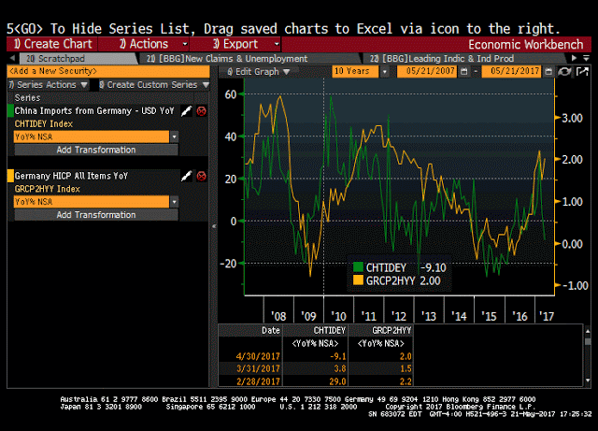Click the GRCP2HYY Index ticker label
Screen dimensions: 598x431
click(x=48, y=189)
